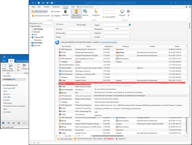Go to next record in navigator
This screenshot has height=145, width=192.
[73, 136]
